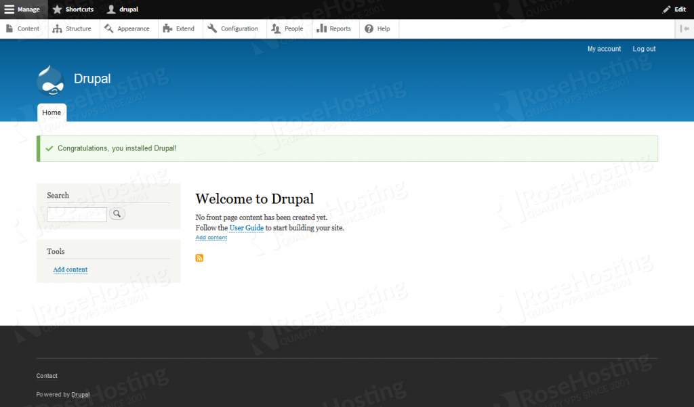Click the search magnifier button

pyautogui.click(x=117, y=214)
